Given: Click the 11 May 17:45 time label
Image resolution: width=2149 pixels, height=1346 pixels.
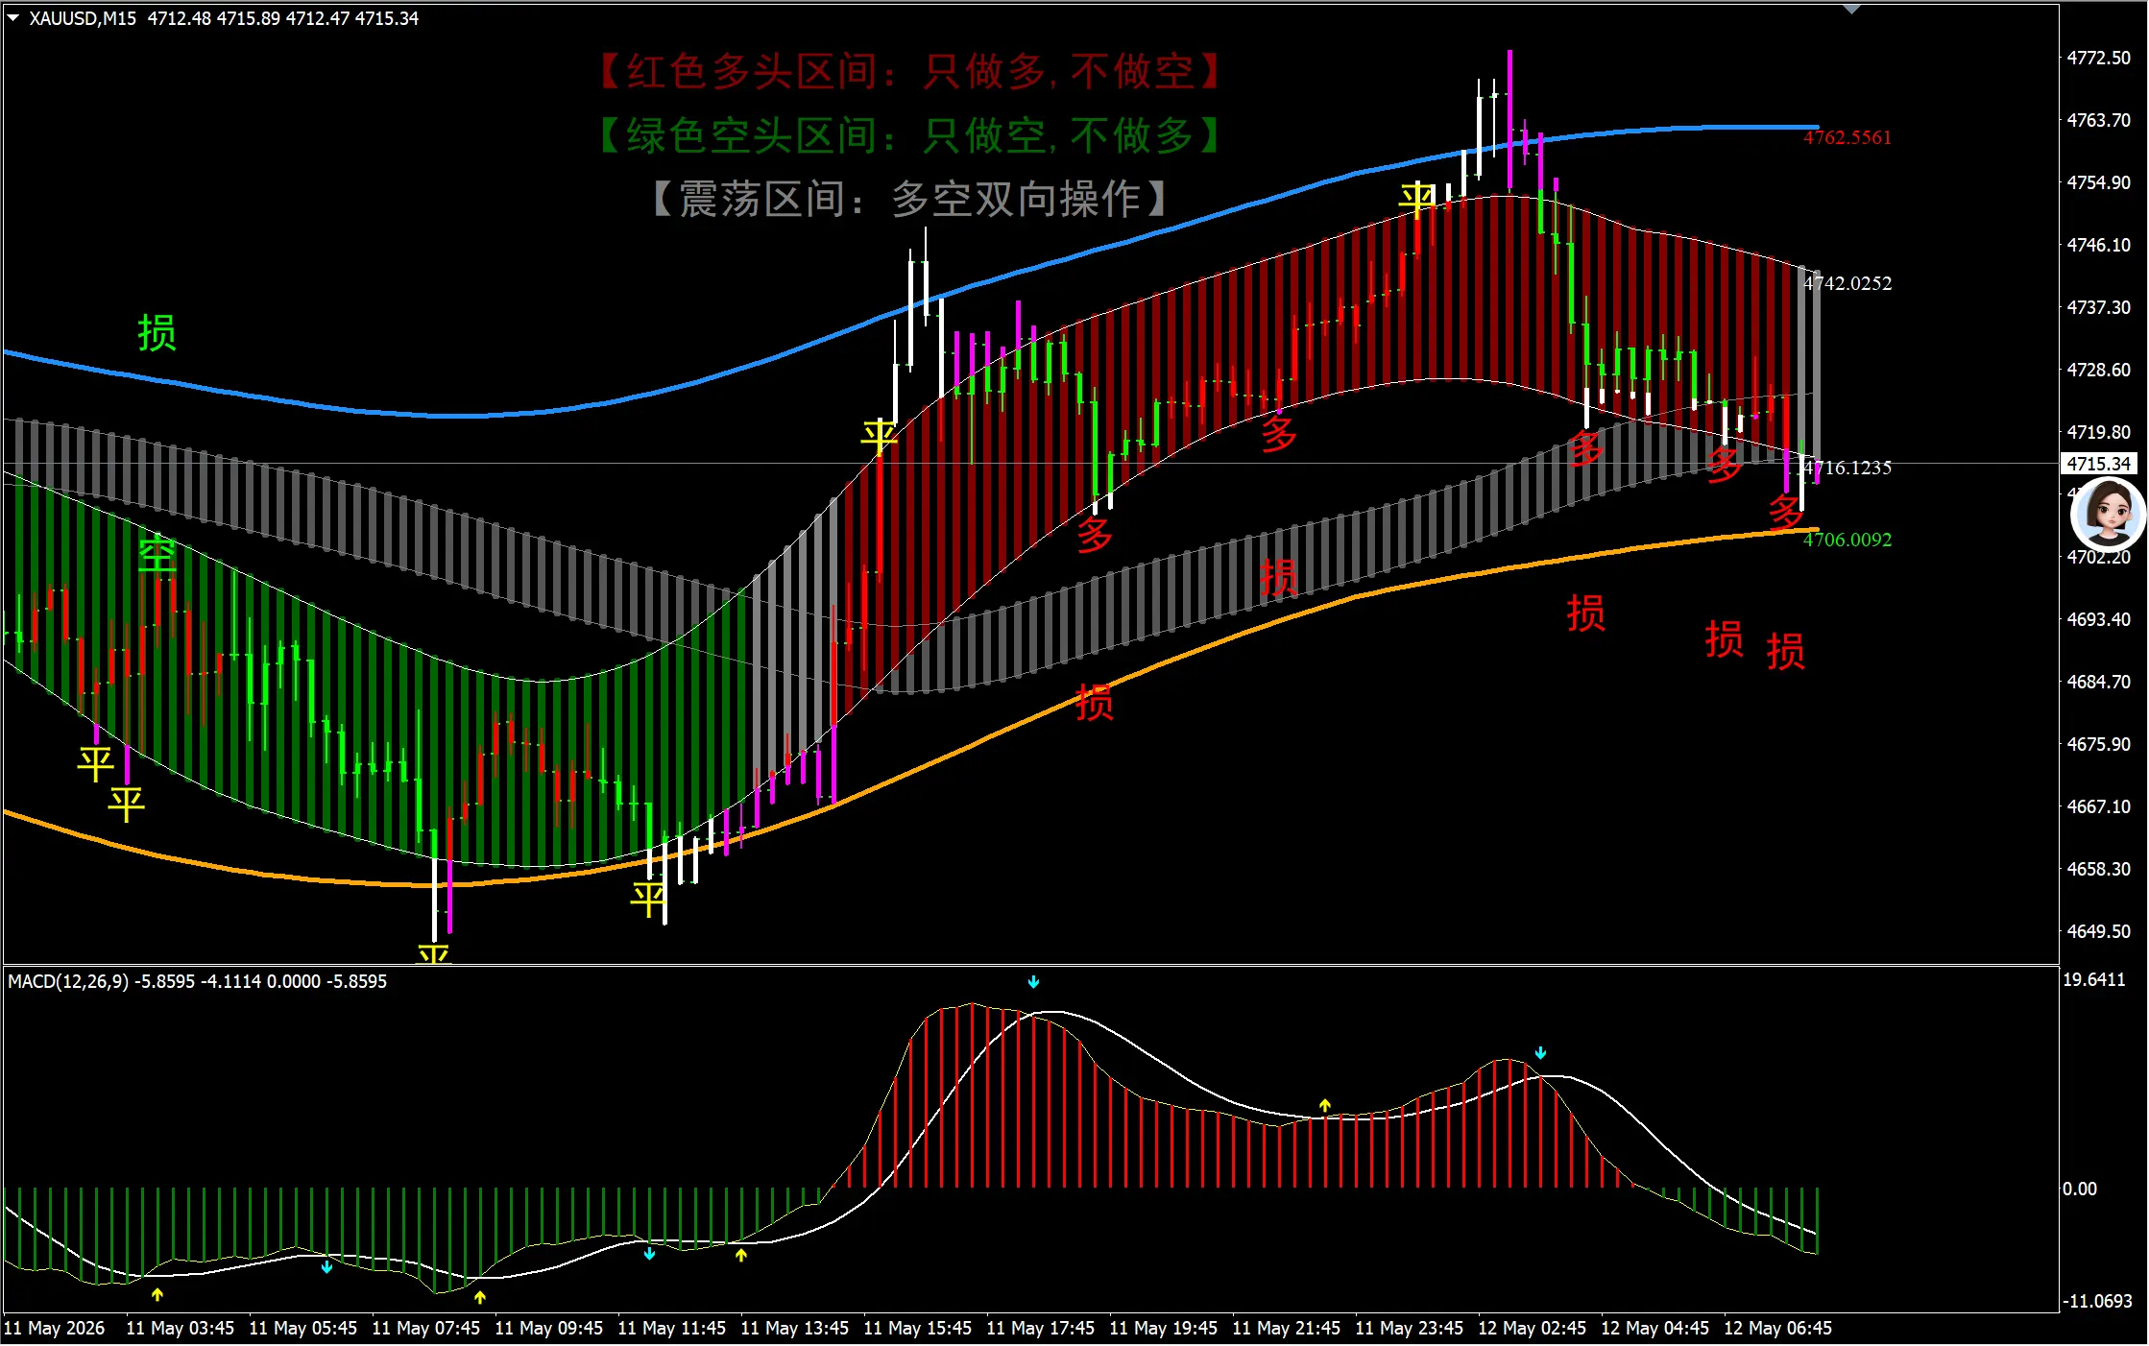Looking at the screenshot, I should click(x=1041, y=1328).
